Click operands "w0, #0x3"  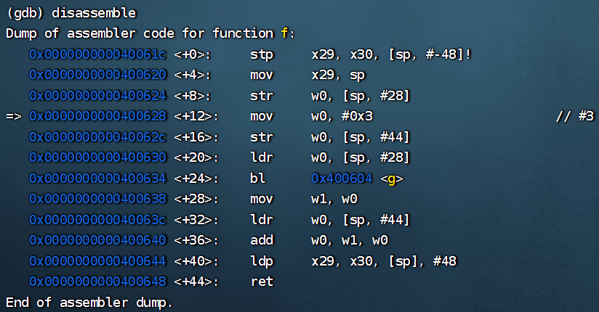point(342,116)
